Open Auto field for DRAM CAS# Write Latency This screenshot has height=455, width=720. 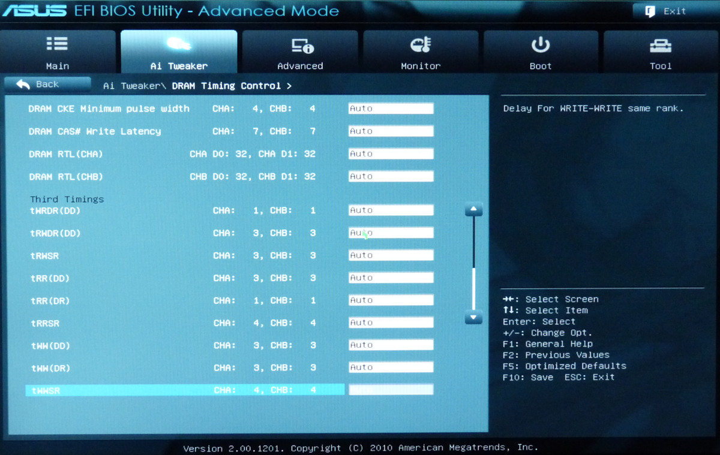click(x=391, y=131)
